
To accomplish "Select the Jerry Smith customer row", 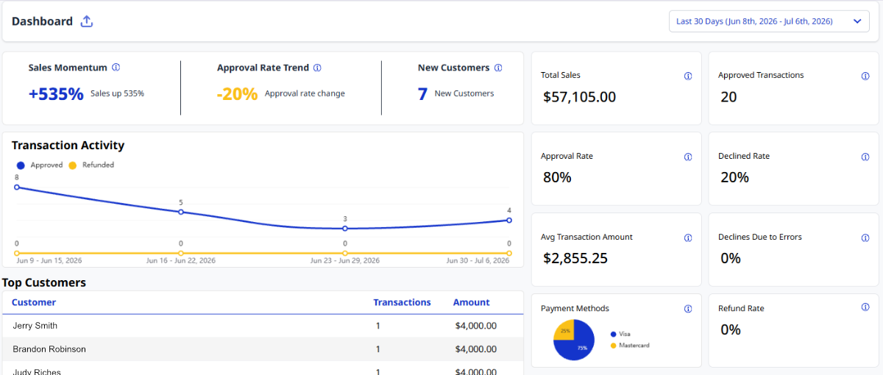I will click(x=263, y=326).
